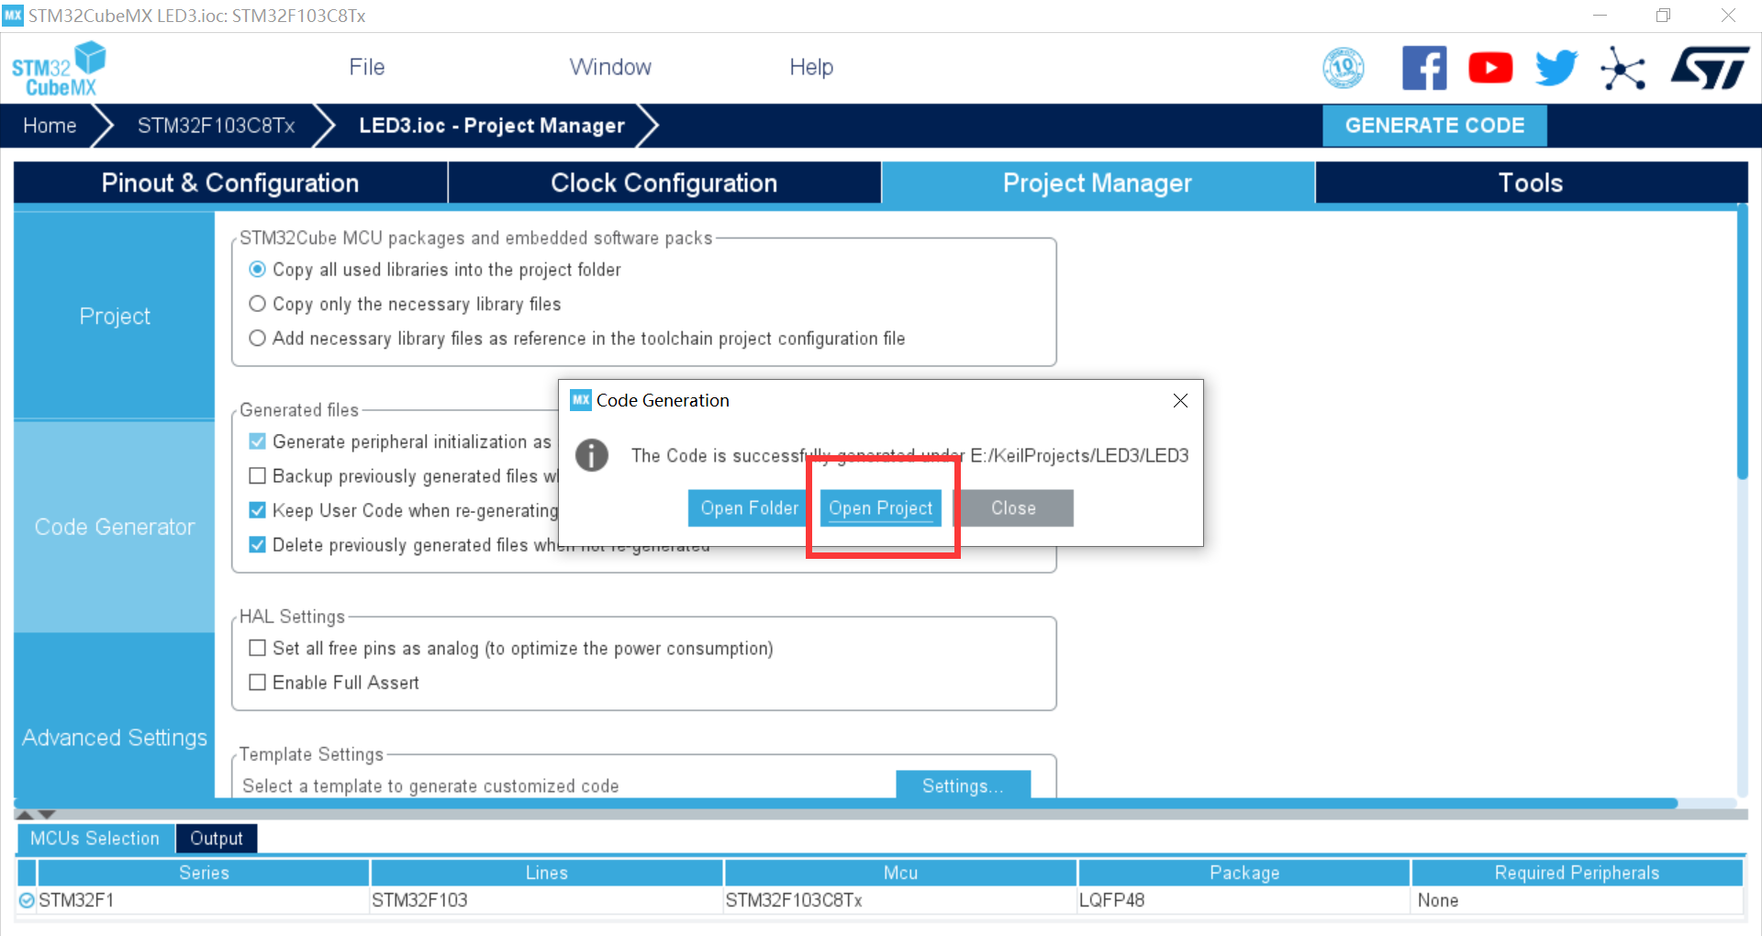This screenshot has width=1762, height=936.
Task: Select the STM32F103 lines cell
Action: pos(547,900)
